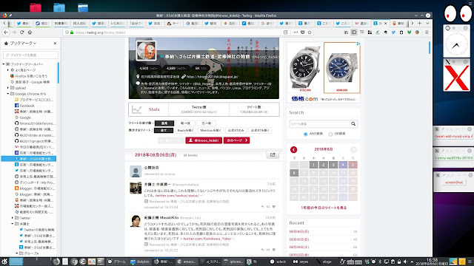Close the active Twilog tab
The height and width of the screenshot is (266, 474).
click(385, 23)
